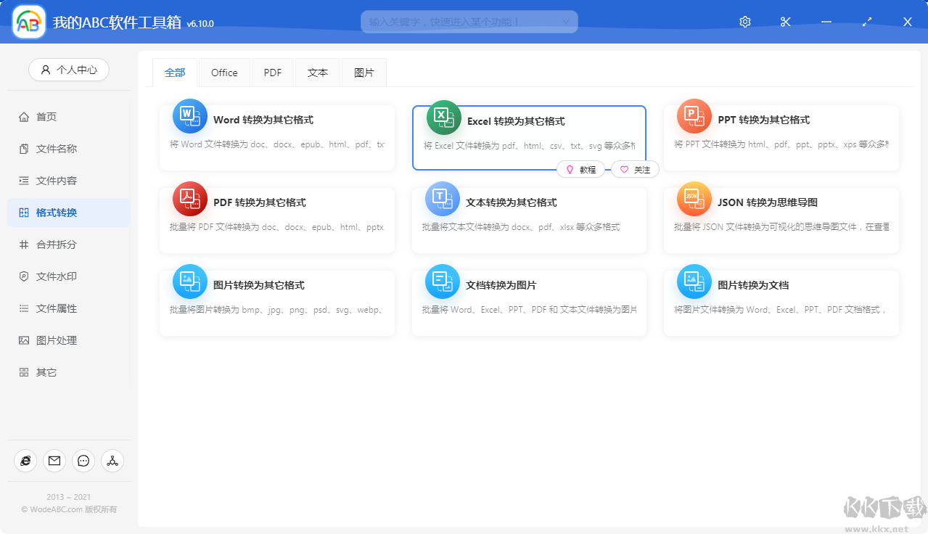Open settings with the gear icon
This screenshot has width=928, height=534.
point(744,22)
